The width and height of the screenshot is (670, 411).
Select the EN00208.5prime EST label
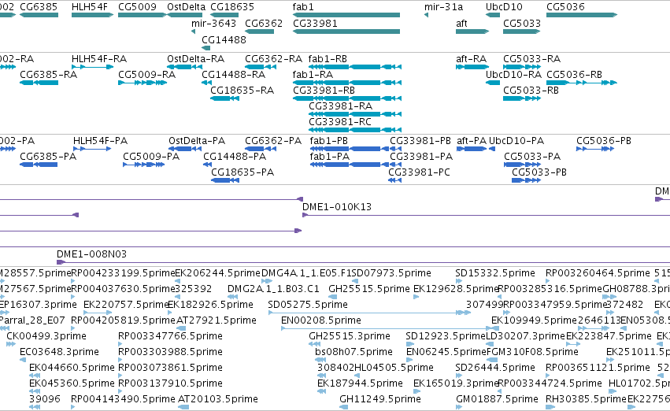pos(321,320)
